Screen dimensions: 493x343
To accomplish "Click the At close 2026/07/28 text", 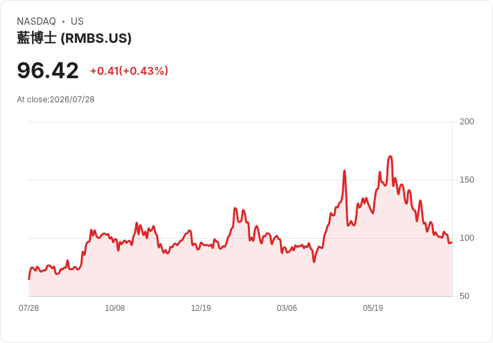I will [x=56, y=100].
